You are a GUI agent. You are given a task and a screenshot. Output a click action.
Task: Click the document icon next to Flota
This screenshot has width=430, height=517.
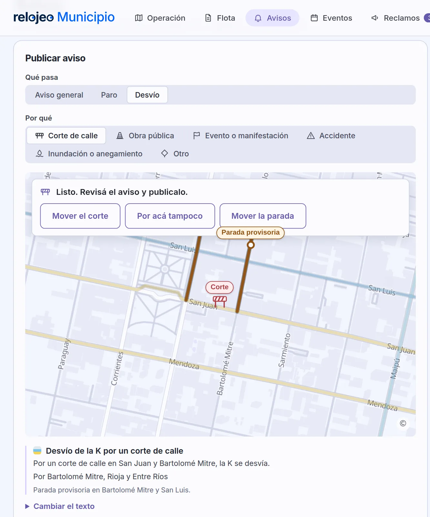pyautogui.click(x=208, y=18)
